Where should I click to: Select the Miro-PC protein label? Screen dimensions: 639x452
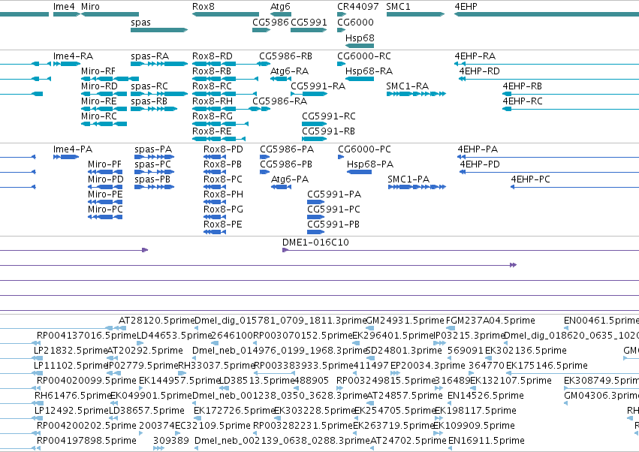tap(105, 209)
